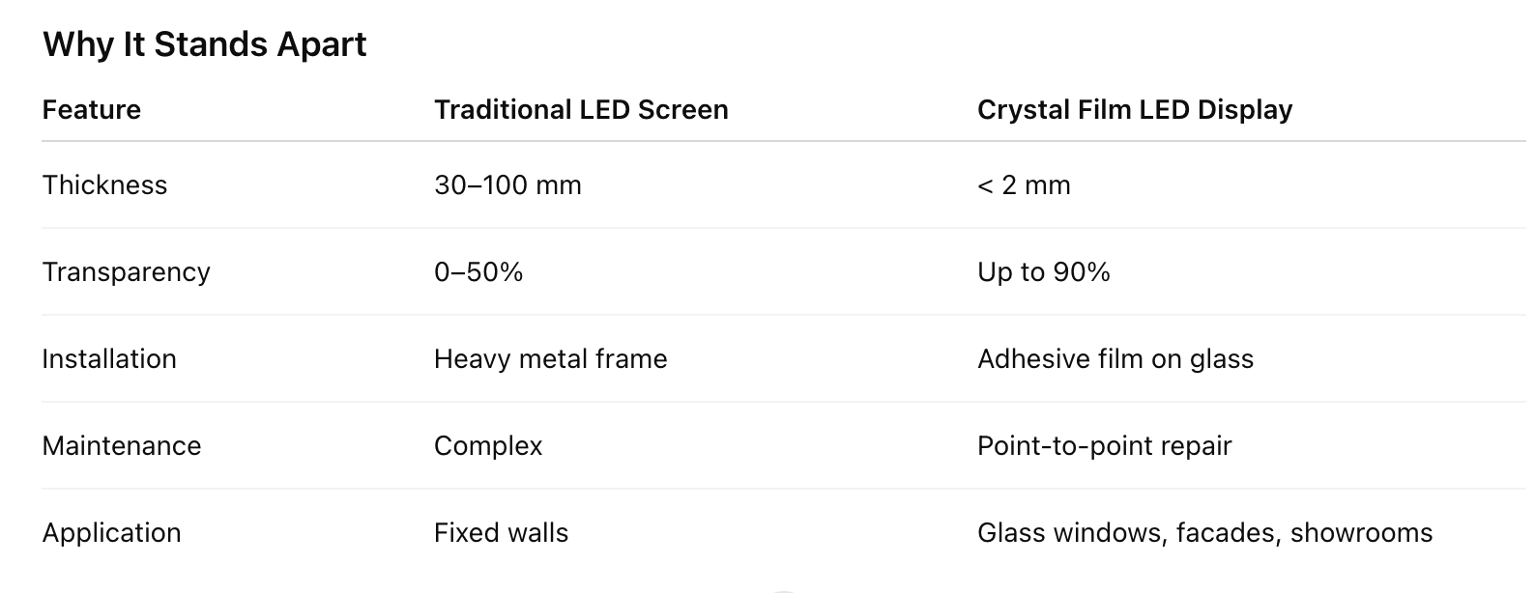Click the partially visible round button below the table

coord(783,589)
